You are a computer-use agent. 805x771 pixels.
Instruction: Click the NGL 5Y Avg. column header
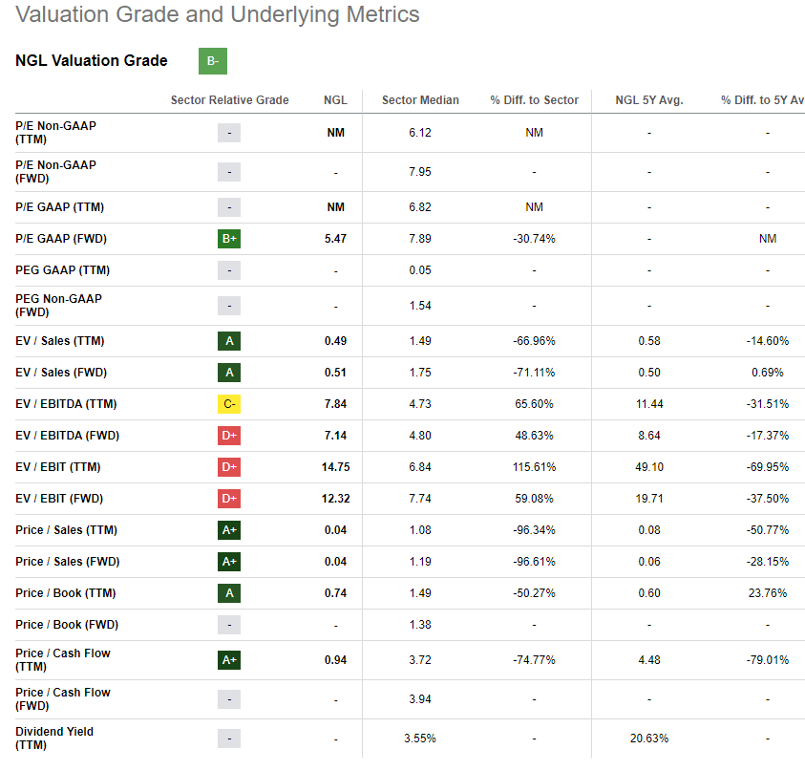pos(649,100)
